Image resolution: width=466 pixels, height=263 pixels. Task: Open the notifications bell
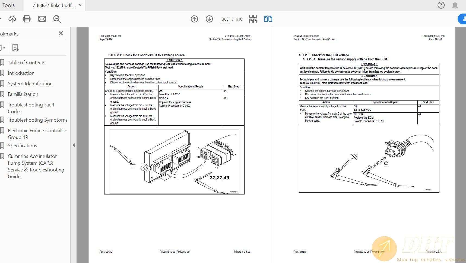point(455,5)
